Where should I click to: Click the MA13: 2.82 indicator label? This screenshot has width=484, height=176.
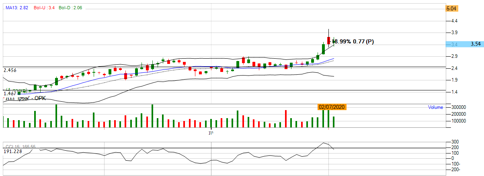point(16,8)
